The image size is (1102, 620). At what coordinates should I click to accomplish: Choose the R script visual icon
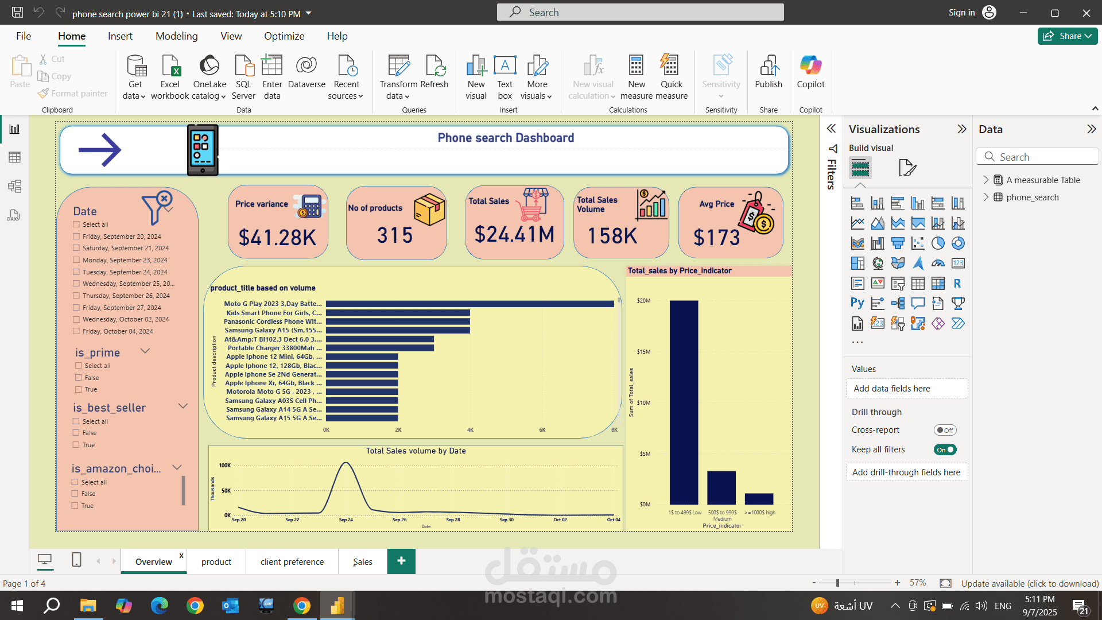coord(957,284)
